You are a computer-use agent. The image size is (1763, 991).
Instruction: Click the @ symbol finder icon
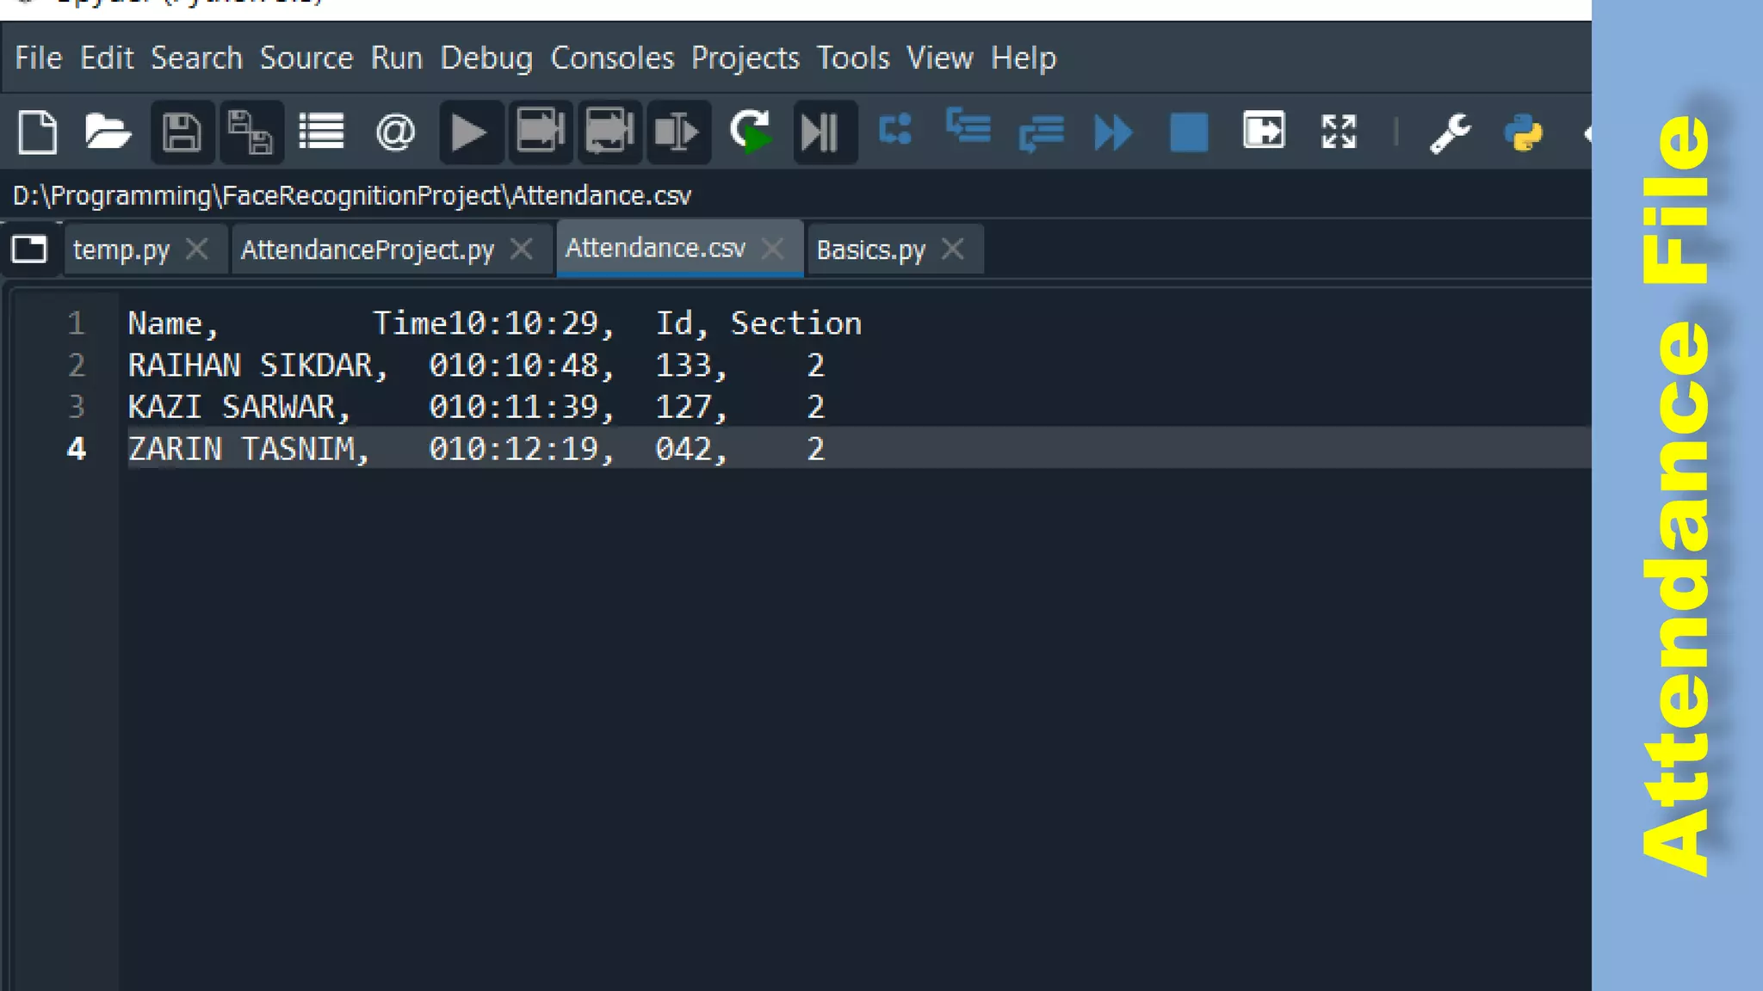pyautogui.click(x=395, y=132)
